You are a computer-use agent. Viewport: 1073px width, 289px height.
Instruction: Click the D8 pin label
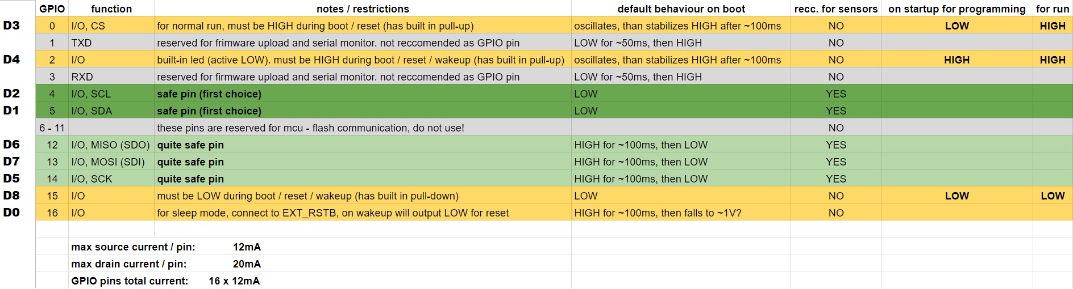(11, 195)
